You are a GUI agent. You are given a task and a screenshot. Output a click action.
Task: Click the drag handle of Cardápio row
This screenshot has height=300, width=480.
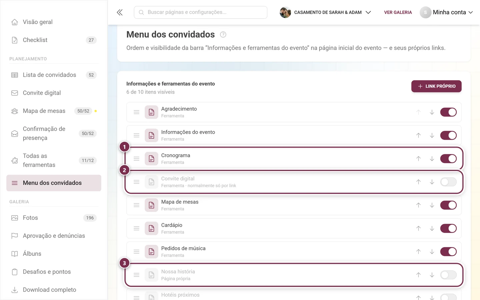click(x=137, y=229)
